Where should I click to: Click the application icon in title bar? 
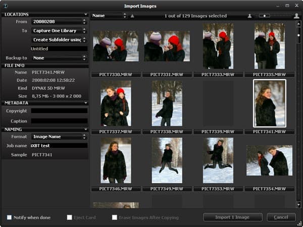coord(6,6)
